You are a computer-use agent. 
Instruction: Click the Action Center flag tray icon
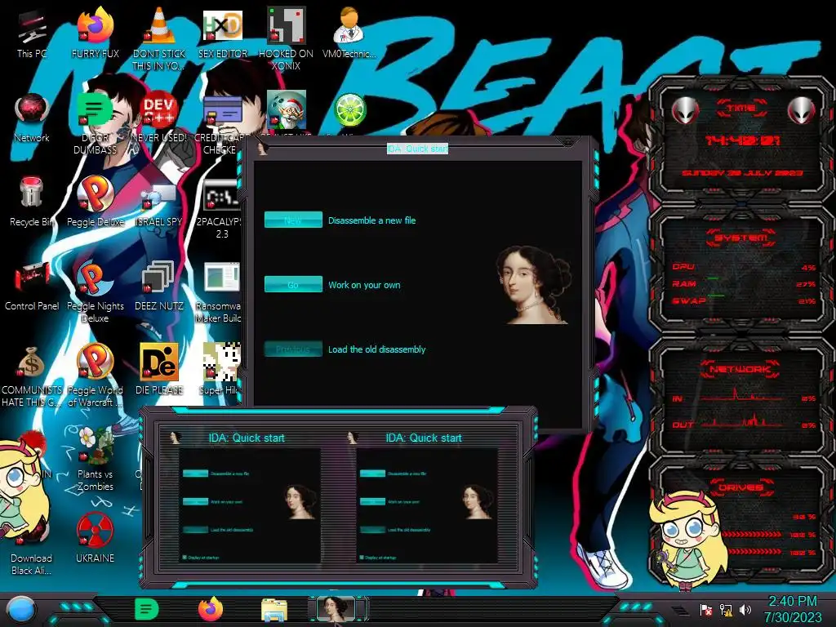(x=706, y=609)
